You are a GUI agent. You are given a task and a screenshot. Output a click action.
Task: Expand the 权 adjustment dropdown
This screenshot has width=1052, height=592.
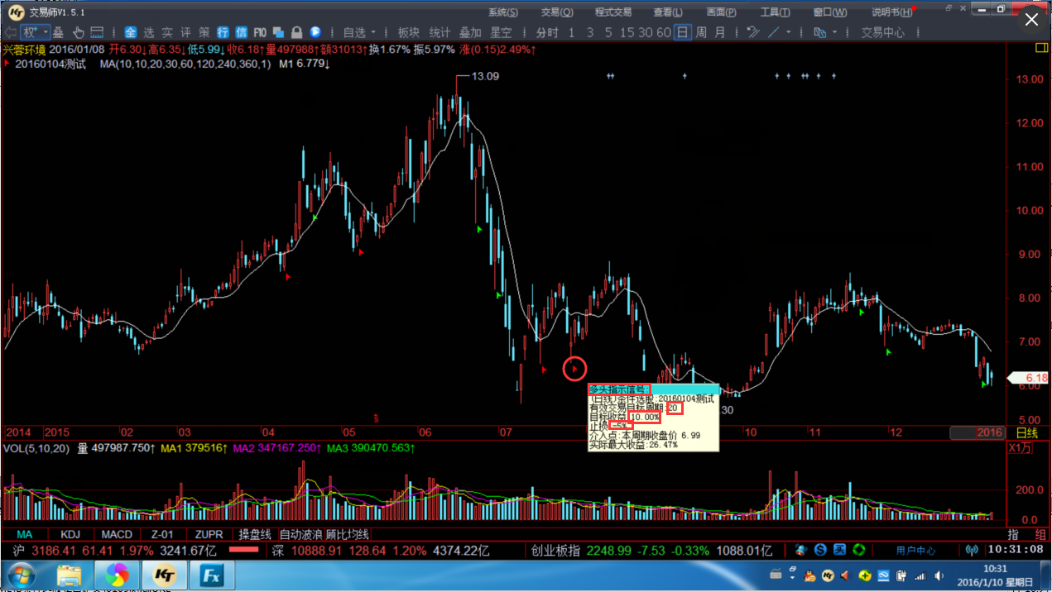[x=46, y=32]
